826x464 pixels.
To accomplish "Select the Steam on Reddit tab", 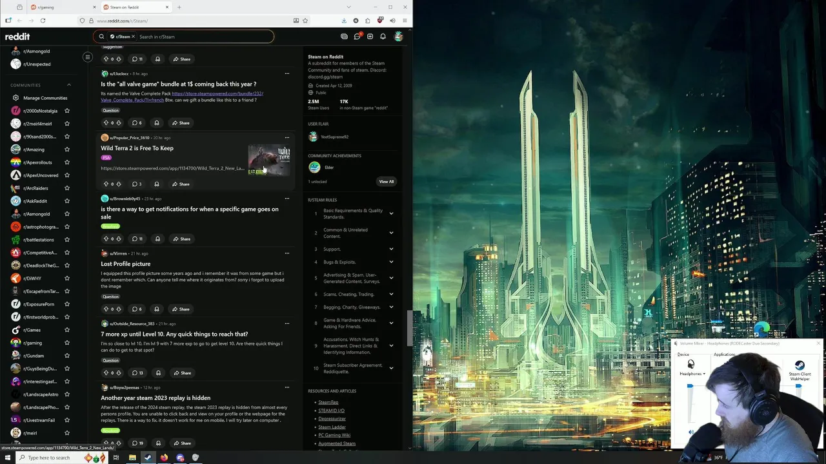I will point(136,7).
